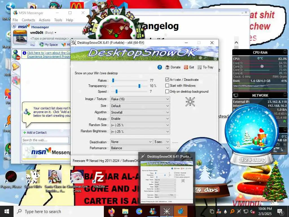This screenshot has height=217, width=289.
Task: Click the personal message field in Messenger
Action: coord(49,38)
